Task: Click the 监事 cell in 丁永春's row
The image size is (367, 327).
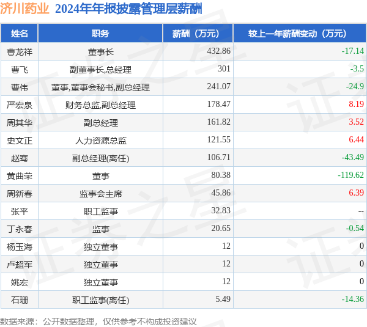Action: [101, 229]
